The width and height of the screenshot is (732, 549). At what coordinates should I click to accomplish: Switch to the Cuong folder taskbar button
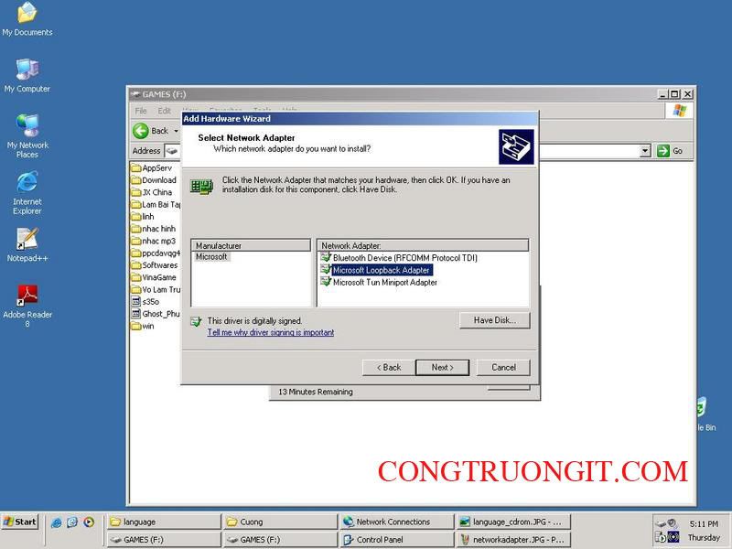click(280, 522)
